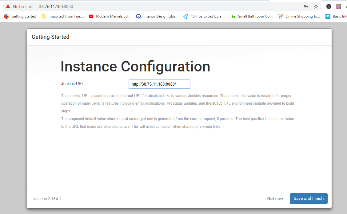Open the Interior Design Glos... bookmark

(157, 16)
